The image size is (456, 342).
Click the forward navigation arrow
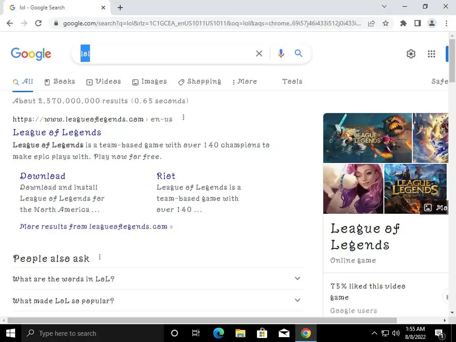click(24, 23)
